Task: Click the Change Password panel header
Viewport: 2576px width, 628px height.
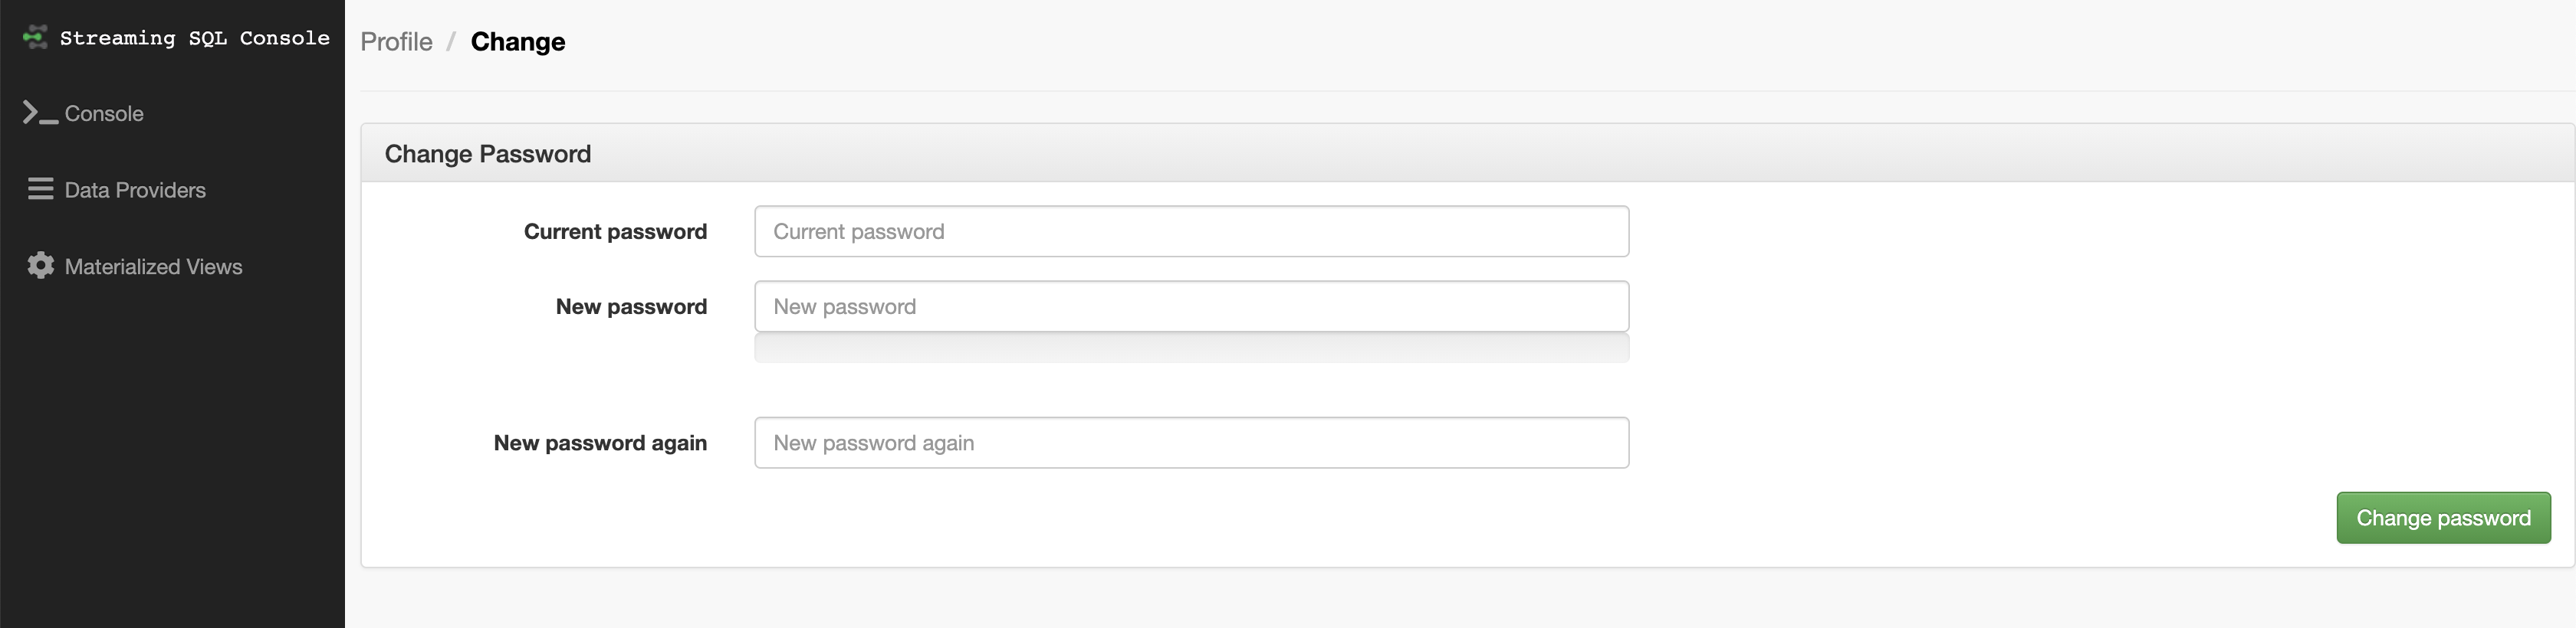Action: coord(488,154)
